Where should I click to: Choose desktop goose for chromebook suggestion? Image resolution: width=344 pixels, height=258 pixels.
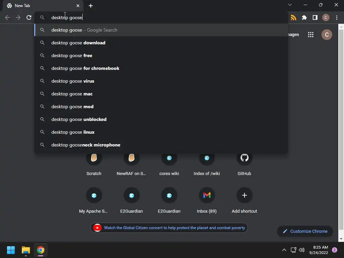tap(161, 69)
